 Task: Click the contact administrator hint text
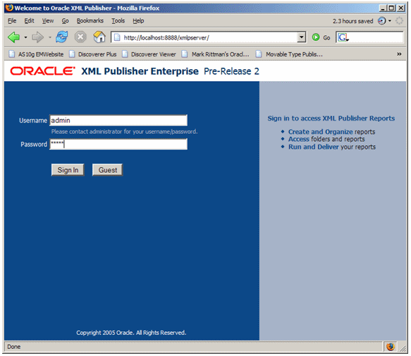tap(124, 132)
